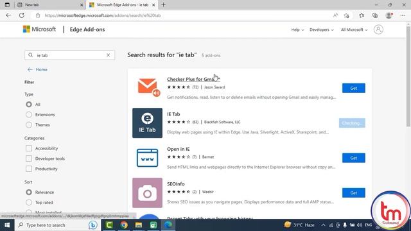Viewport: 411px width, 231px height.
Task: Expand the Help dropdown
Action: click(297, 30)
